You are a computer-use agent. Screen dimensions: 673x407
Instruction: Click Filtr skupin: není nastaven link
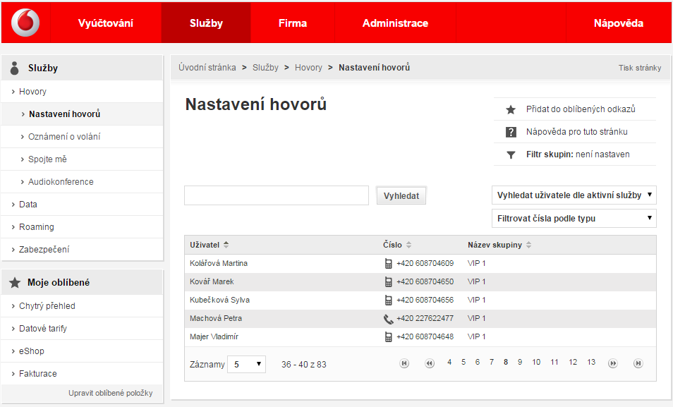pyautogui.click(x=578, y=154)
